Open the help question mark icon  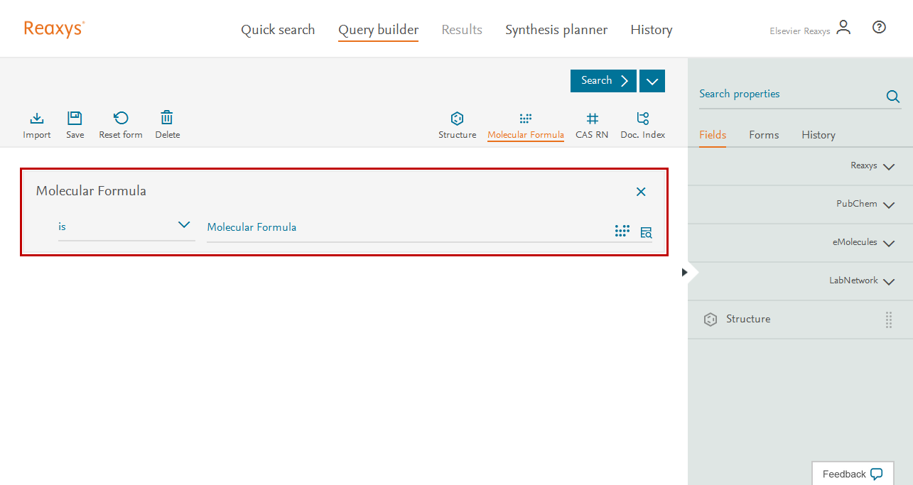[x=879, y=28]
